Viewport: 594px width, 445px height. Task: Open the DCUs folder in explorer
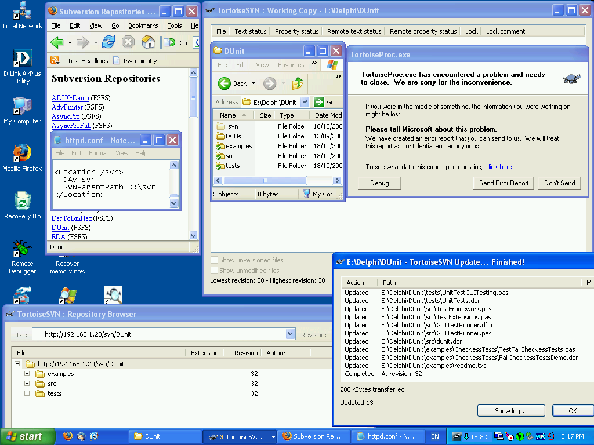[x=229, y=136]
